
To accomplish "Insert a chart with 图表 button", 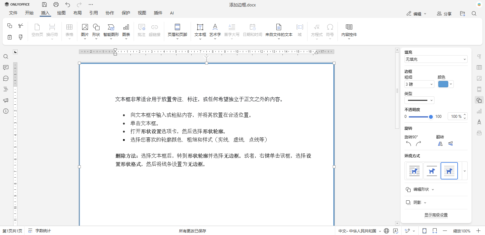I will click(126, 31).
